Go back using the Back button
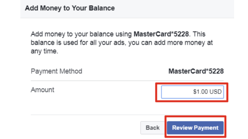The image size is (248, 139). (x=153, y=128)
